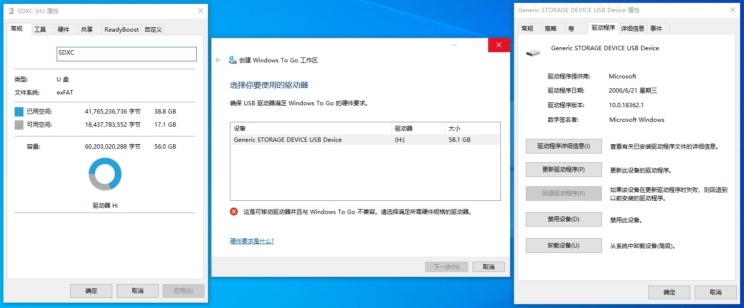This screenshot has height=308, width=744.
Task: Click the 10.0.18362.1 driver version value
Action: (x=626, y=105)
